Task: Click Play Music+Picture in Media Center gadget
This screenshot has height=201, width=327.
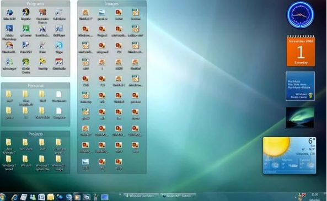Action: coord(299,87)
